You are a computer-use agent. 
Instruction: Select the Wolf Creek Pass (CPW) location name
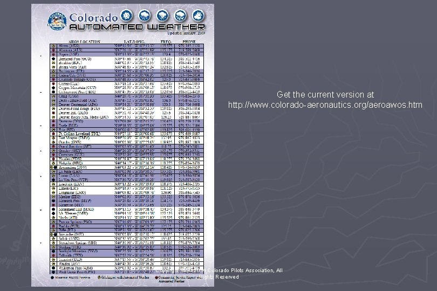point(77,272)
